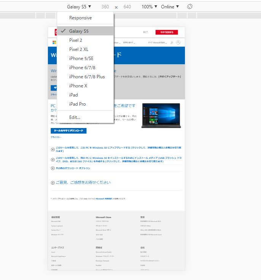
Task: Open the Microsoft Visual Studio footer link
Action: pyautogui.click(x=103, y=252)
